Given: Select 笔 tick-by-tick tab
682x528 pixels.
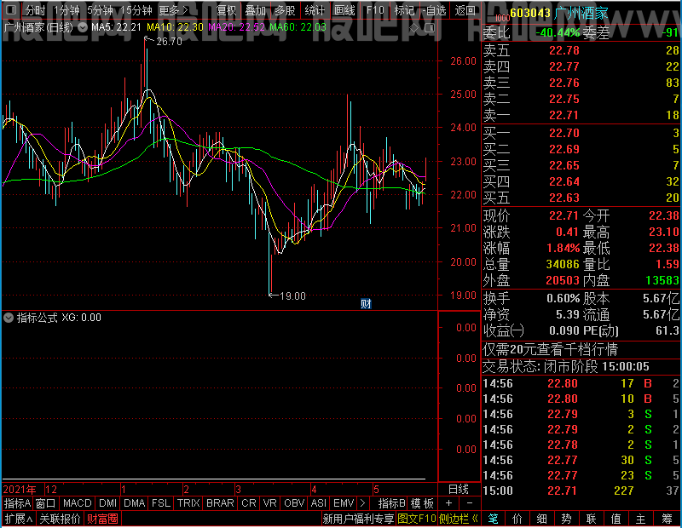Looking at the screenshot, I should click(x=494, y=519).
